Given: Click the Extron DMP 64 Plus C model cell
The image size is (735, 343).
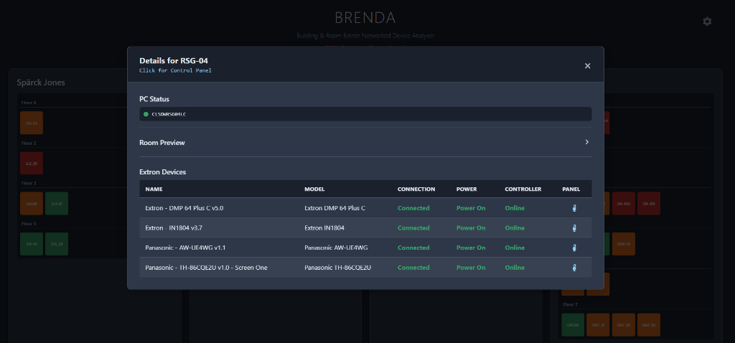Looking at the screenshot, I should 335,208.
